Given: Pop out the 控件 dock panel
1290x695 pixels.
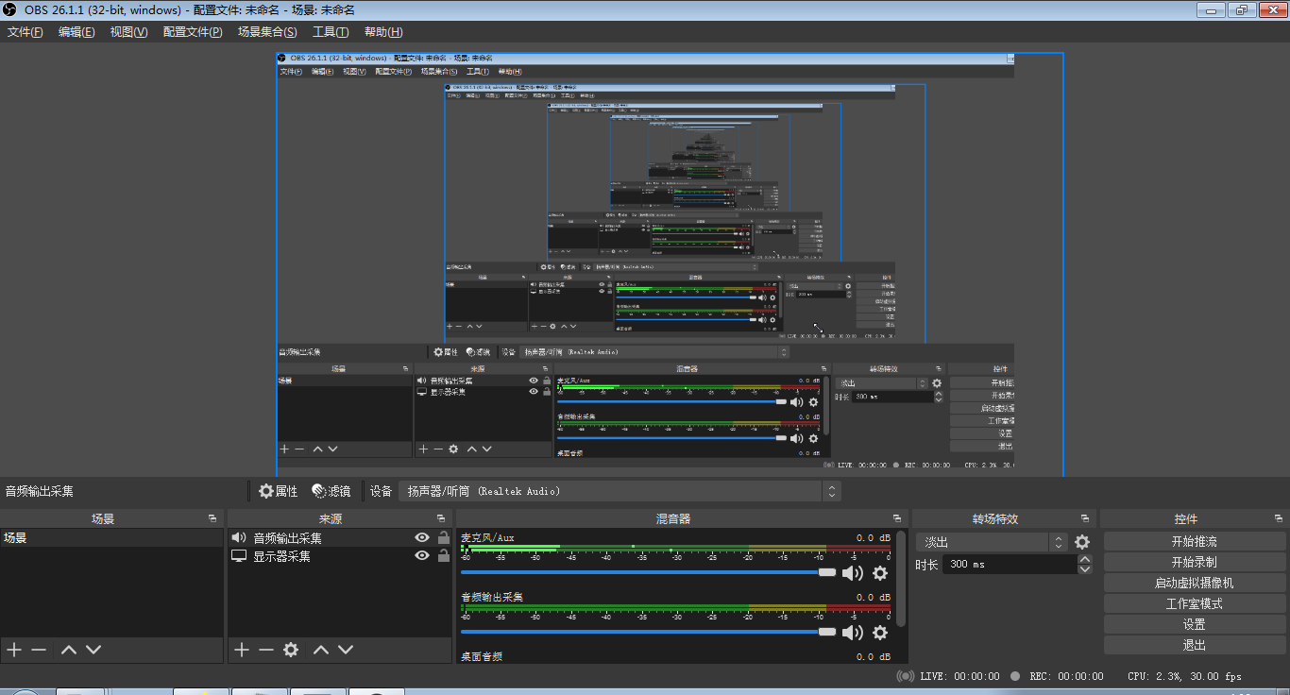Looking at the screenshot, I should tap(1279, 519).
